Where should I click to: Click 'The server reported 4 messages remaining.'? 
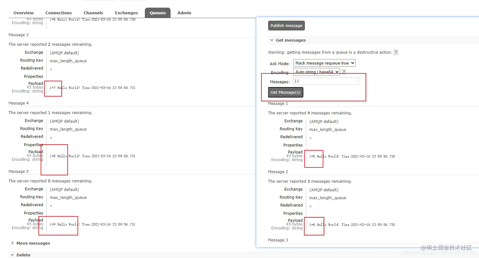click(310, 113)
